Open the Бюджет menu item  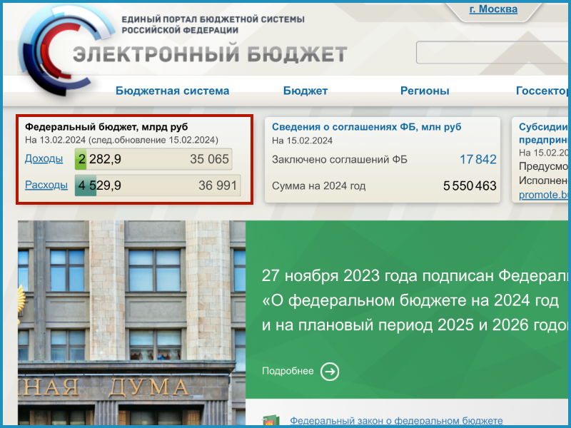click(305, 91)
